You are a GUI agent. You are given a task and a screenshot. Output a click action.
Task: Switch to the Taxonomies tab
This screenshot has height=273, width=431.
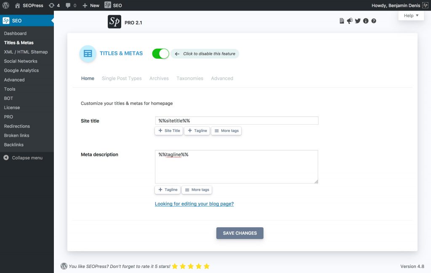(190, 79)
